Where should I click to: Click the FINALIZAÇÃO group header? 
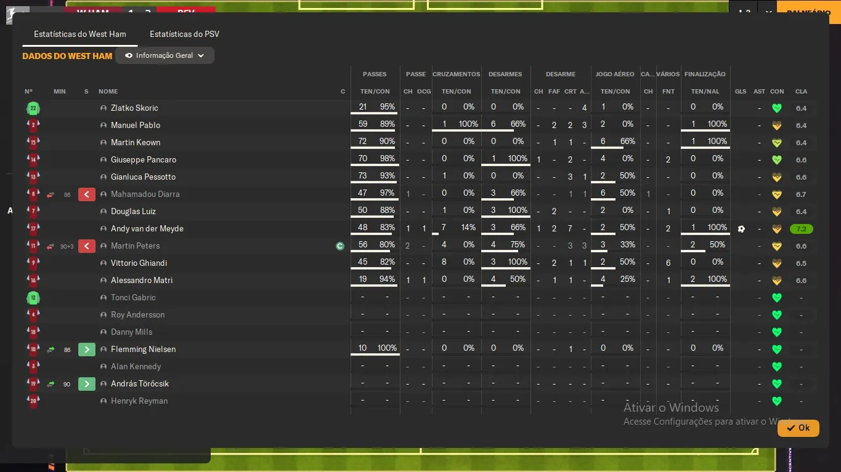pyautogui.click(x=705, y=74)
